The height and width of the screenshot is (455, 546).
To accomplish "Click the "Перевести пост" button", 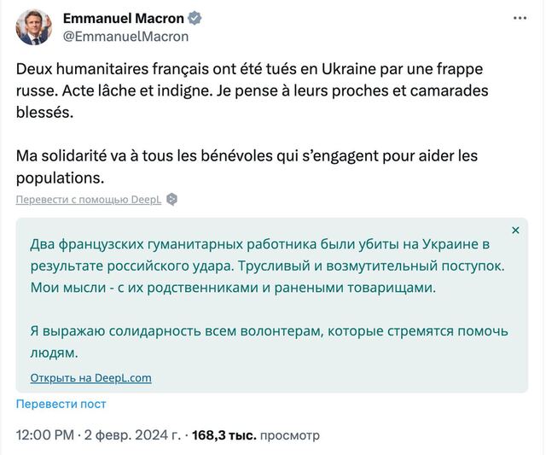I will [61, 404].
